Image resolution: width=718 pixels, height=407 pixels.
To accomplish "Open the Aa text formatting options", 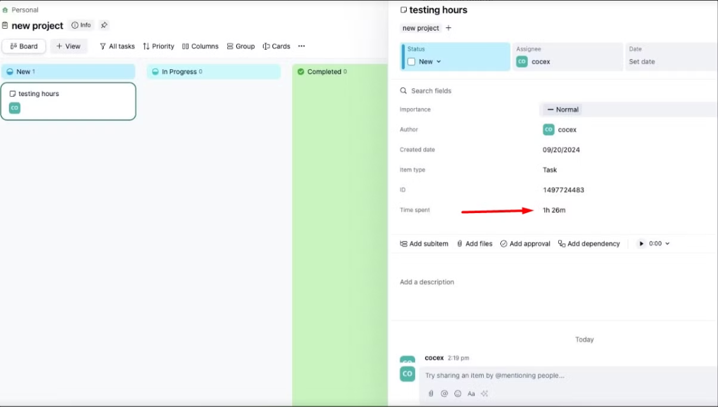I will click(x=471, y=394).
